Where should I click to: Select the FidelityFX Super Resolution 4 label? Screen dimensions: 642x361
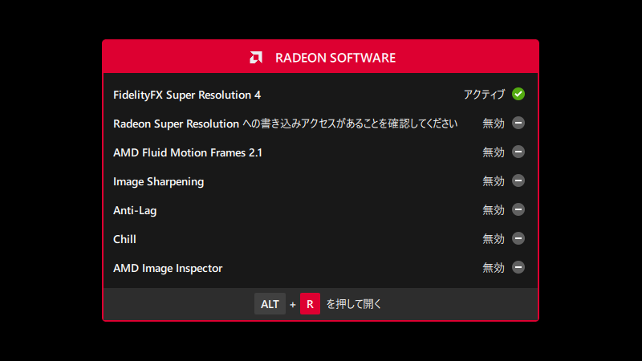coord(187,95)
